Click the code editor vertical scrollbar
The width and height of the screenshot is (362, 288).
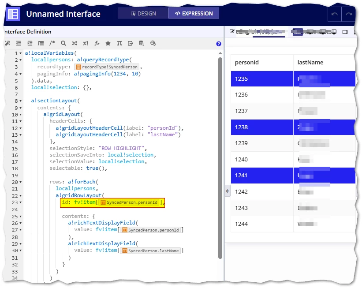220,158
